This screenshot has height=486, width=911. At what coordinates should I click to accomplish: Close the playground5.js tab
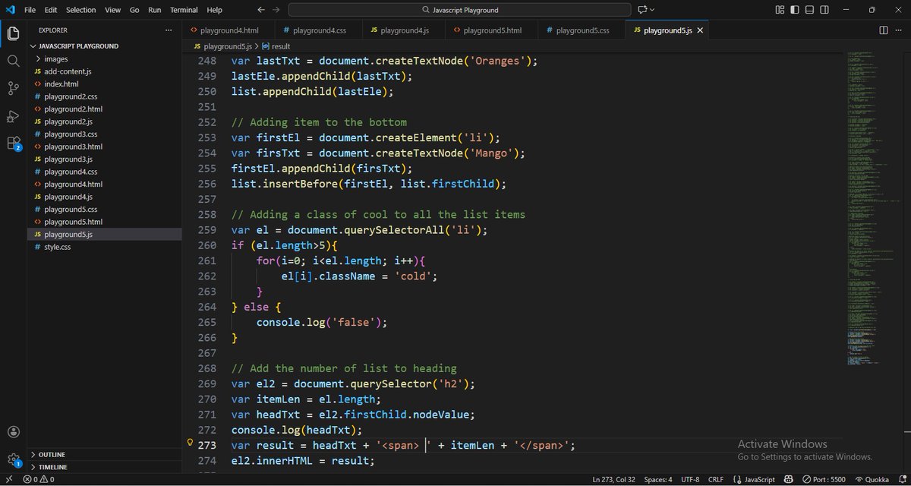[x=700, y=30]
